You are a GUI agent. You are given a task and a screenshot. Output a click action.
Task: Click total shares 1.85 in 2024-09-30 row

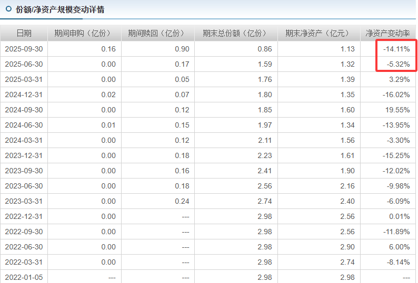point(265,110)
